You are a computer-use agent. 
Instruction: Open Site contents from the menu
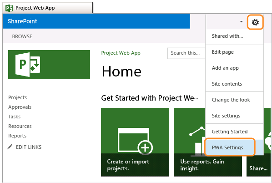point(227,84)
